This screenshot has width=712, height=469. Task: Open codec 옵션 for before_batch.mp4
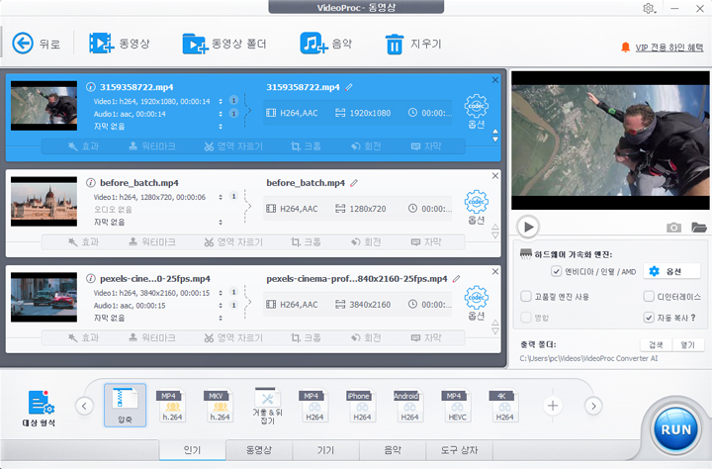(x=477, y=207)
